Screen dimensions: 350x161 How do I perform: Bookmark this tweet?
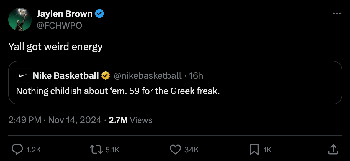click(254, 149)
